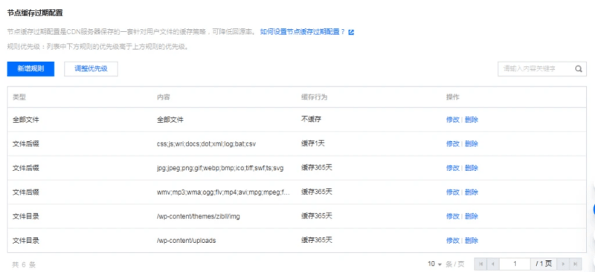The image size is (595, 272).
Task: Click /wp-content/themes/zibll/img content cell
Action: [x=199, y=216]
